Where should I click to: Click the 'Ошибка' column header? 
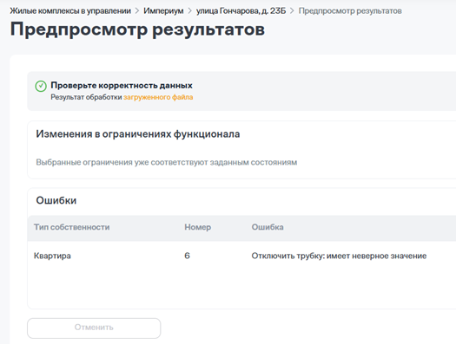pos(268,227)
